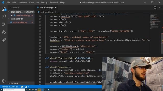Open the Terminal menu

tap(54, 3)
